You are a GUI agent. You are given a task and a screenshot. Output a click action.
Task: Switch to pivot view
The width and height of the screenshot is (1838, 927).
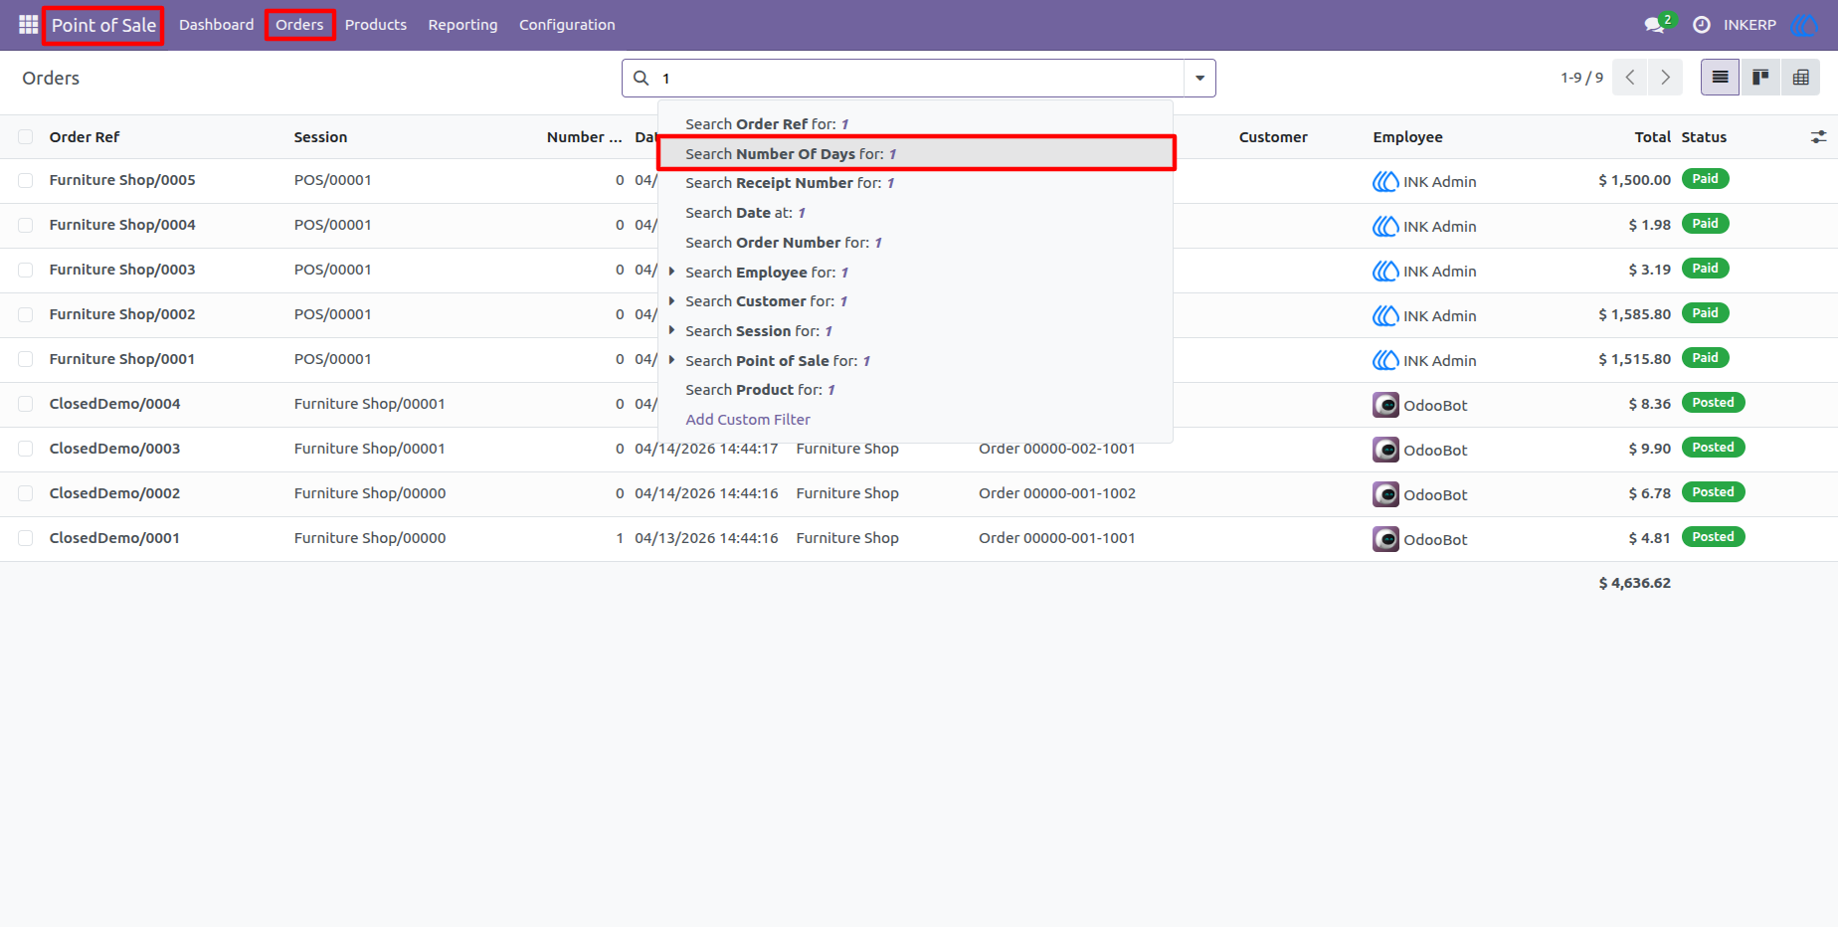point(1800,78)
